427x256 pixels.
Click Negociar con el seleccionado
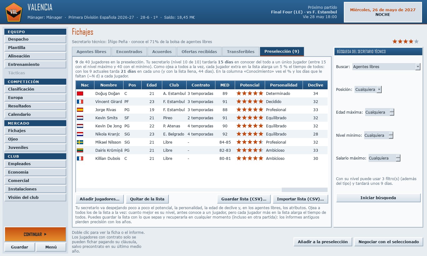pyautogui.click(x=389, y=242)
